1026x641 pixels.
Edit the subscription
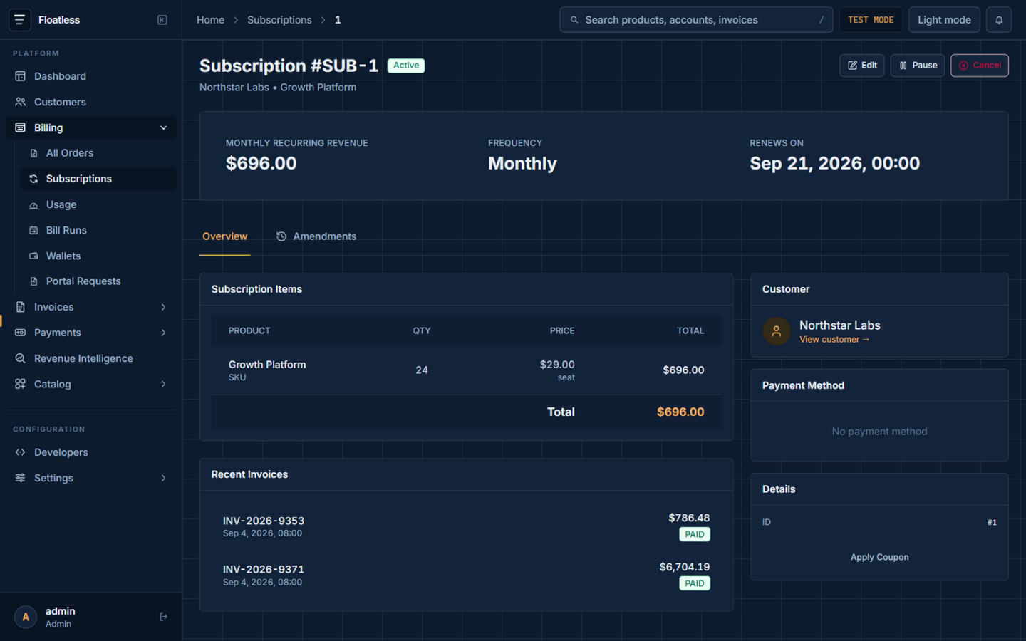click(x=862, y=66)
